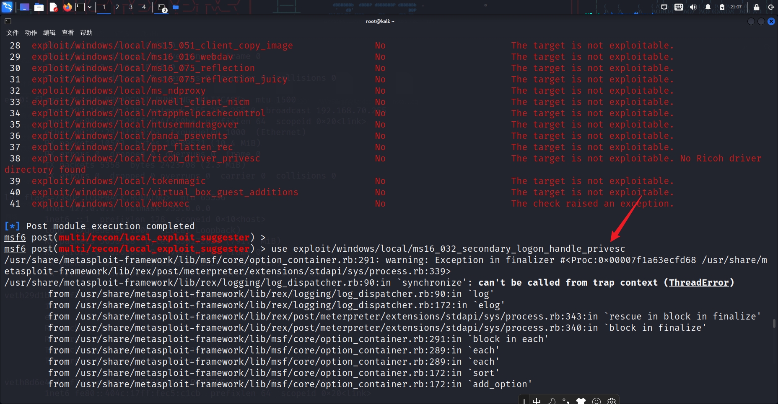The image size is (778, 404).
Task: Open the file manager icon
Action: tap(39, 7)
